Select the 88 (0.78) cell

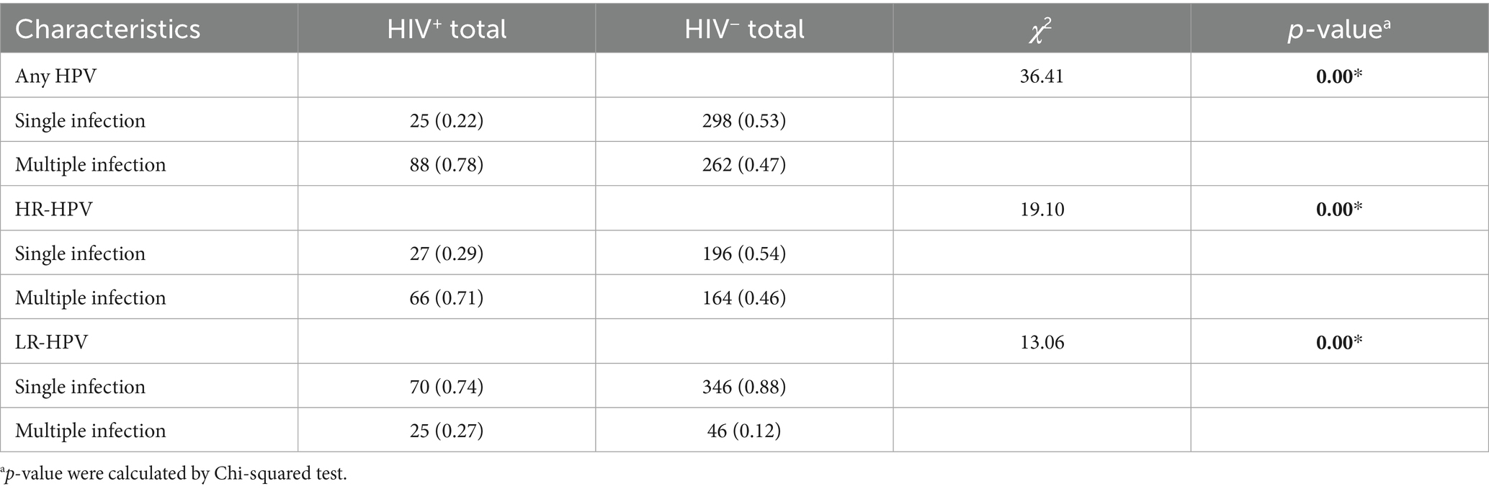447,165
